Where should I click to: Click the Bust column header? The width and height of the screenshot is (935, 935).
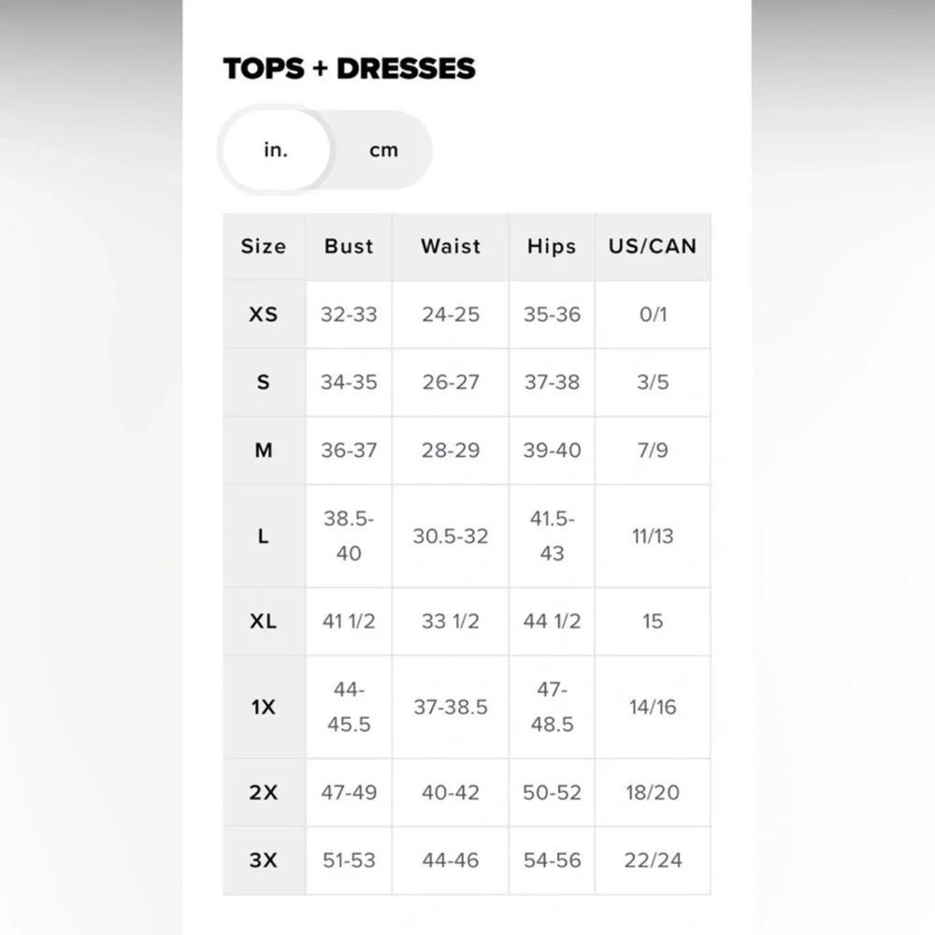tap(349, 247)
